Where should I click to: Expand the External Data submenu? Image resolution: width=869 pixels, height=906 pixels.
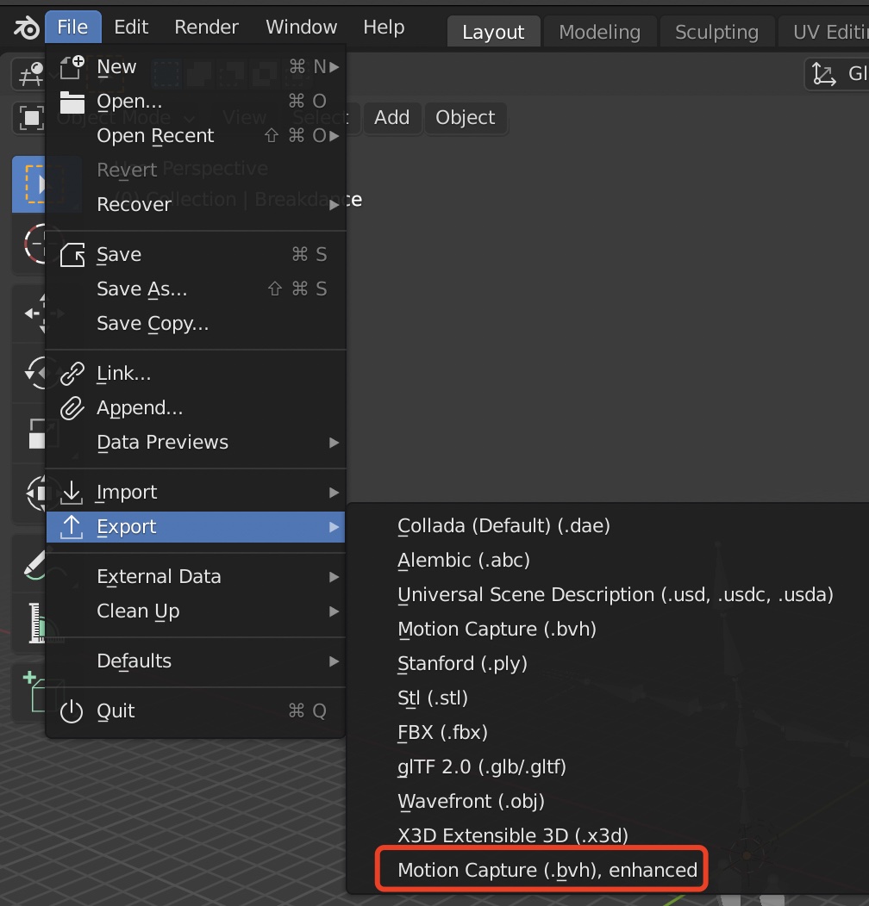pos(197,577)
